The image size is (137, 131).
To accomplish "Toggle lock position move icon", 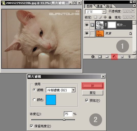I will coord(105,17).
